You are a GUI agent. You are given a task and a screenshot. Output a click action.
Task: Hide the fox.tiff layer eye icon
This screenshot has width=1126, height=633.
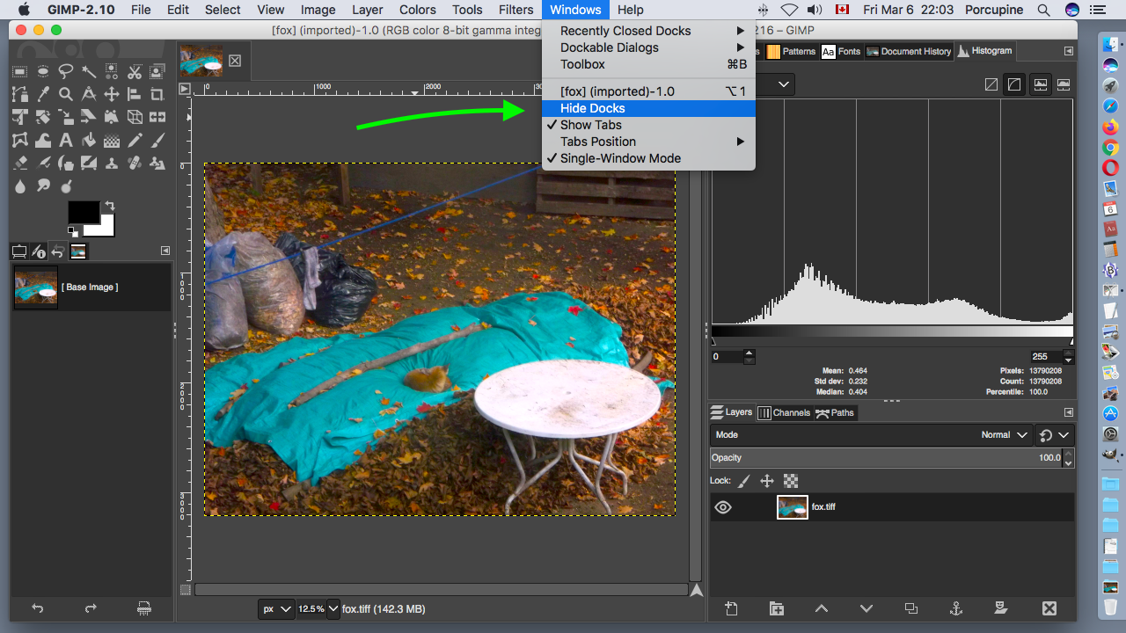pyautogui.click(x=723, y=507)
